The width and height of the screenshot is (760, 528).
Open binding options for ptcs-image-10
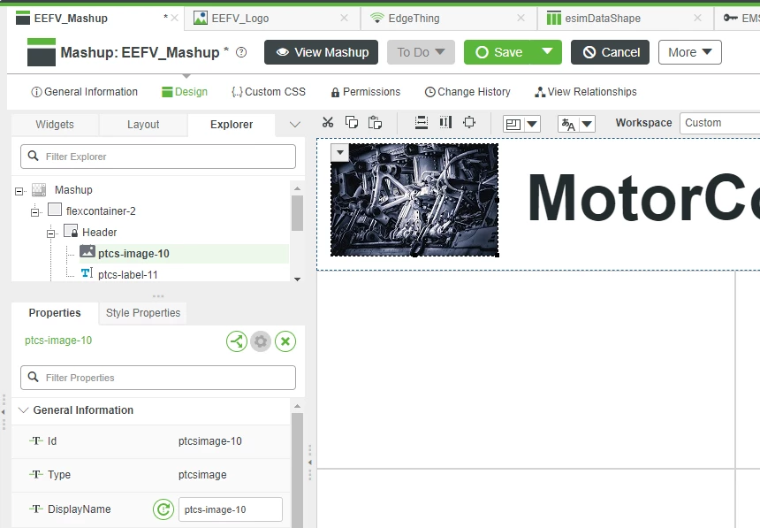(x=236, y=341)
